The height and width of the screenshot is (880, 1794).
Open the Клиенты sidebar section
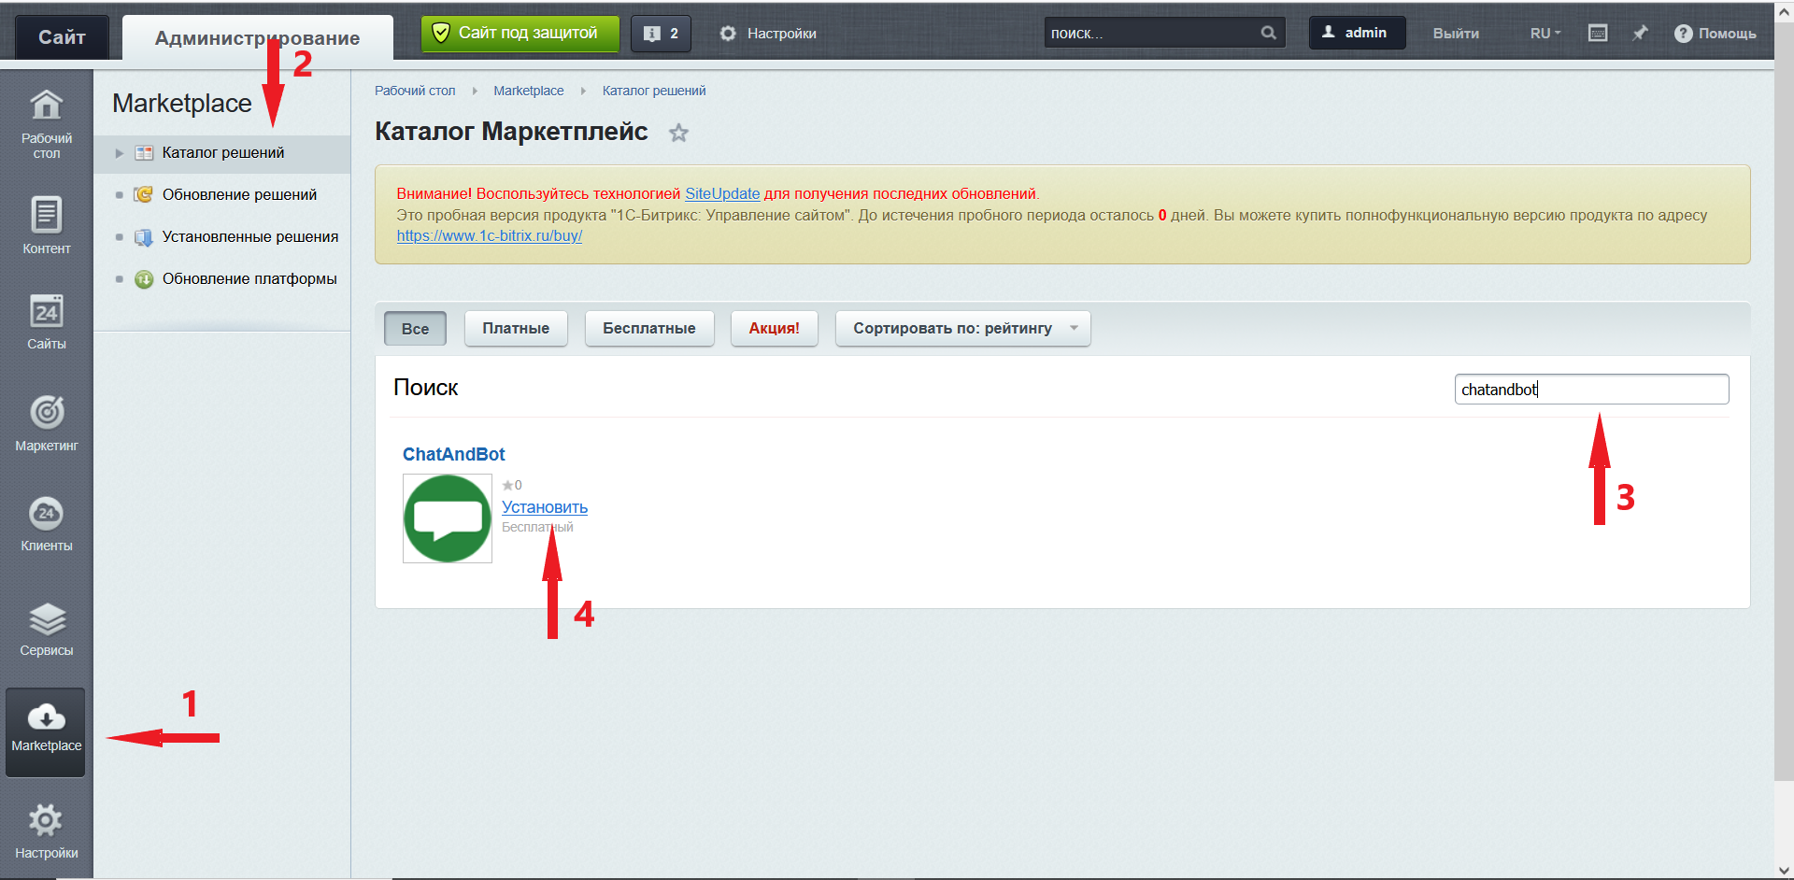pos(46,523)
